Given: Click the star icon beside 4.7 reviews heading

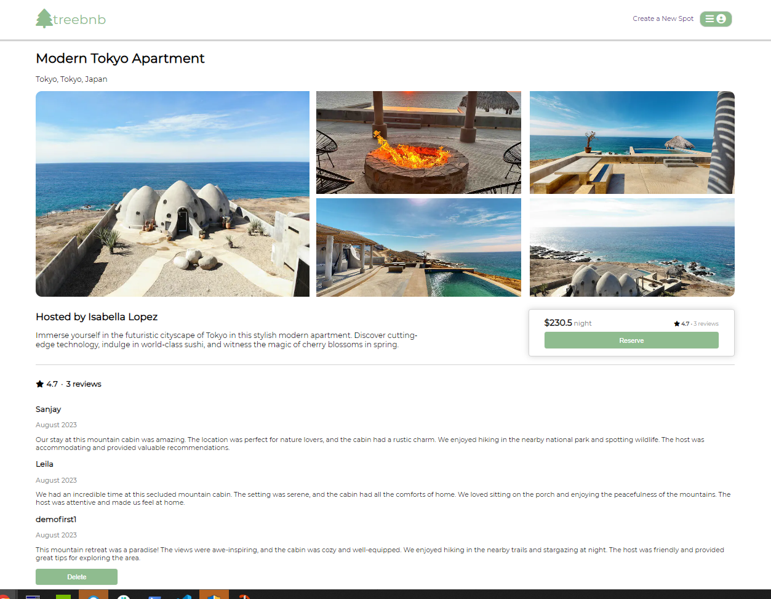Looking at the screenshot, I should (40, 384).
